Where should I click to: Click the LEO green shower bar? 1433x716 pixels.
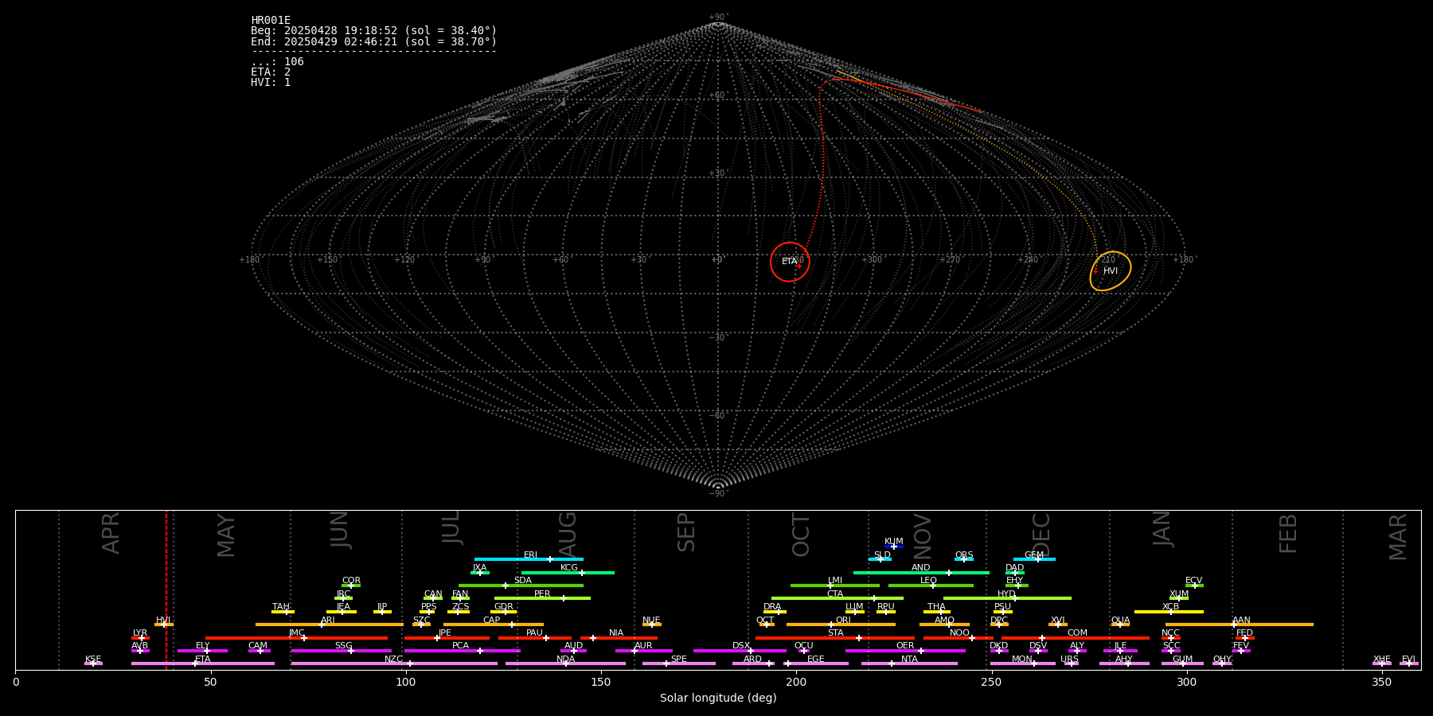click(x=931, y=586)
